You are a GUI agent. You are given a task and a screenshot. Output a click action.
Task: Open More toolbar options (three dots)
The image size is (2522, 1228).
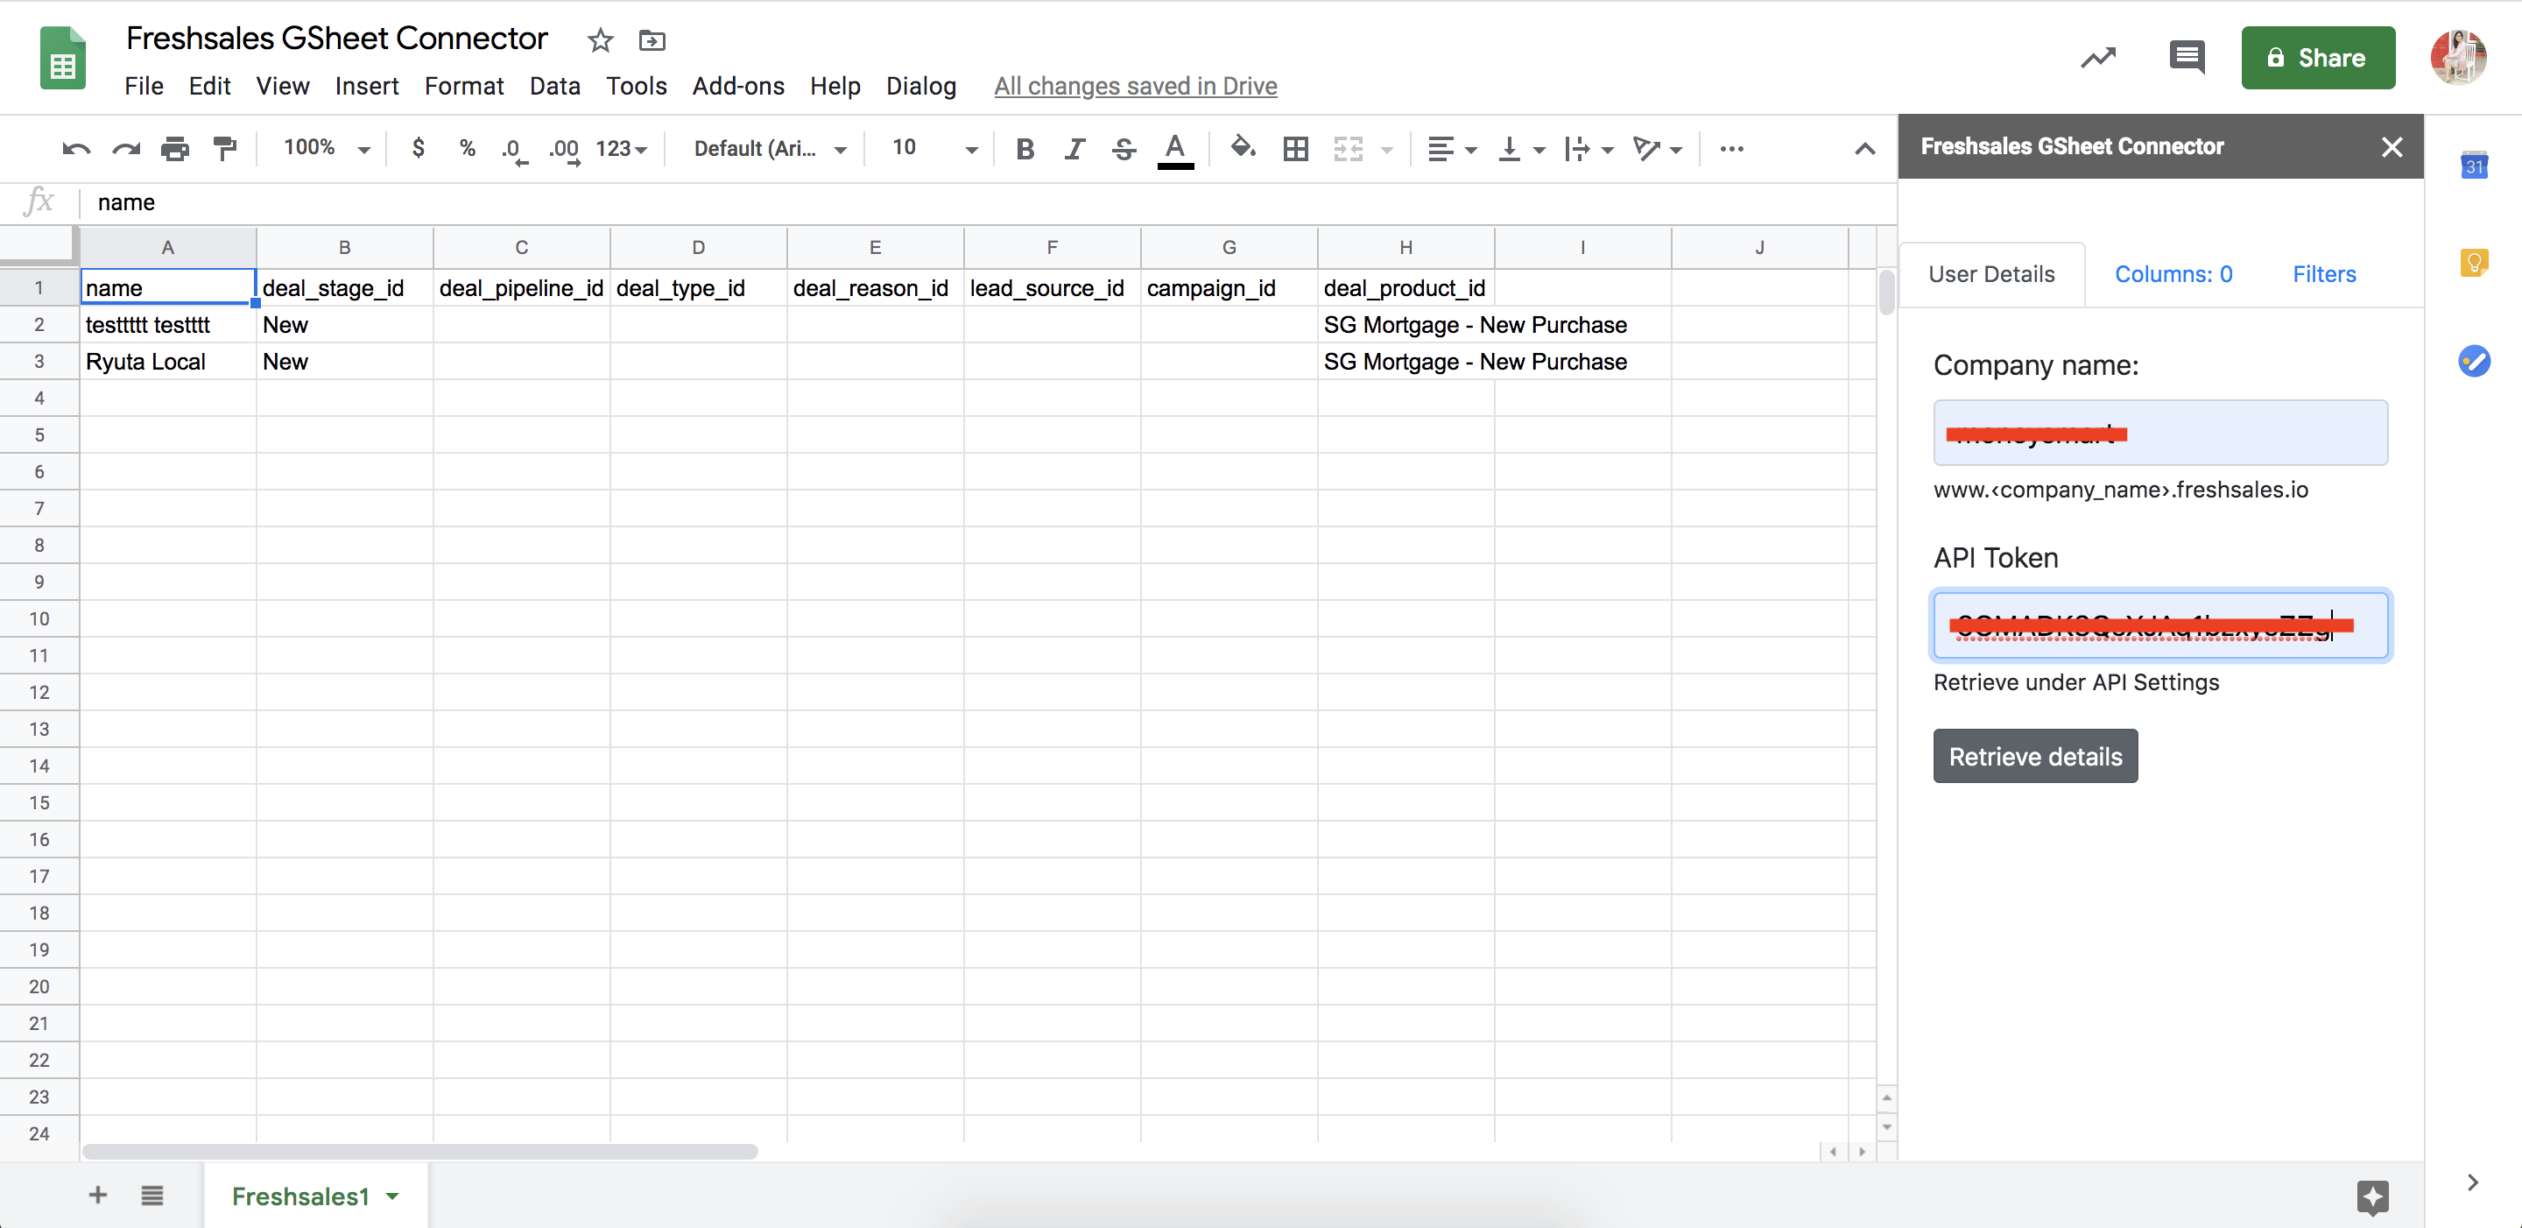tap(1731, 149)
